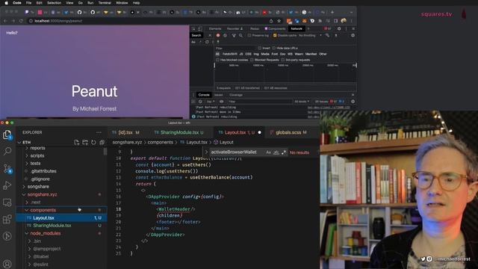Toggle the Disable cache checkbox

[x=275, y=35]
